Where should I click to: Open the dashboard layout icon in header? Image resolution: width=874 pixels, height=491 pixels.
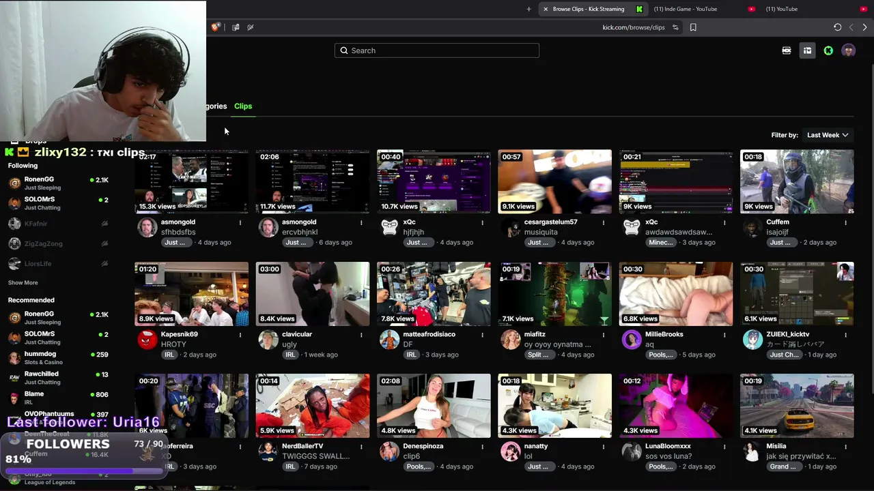tap(807, 50)
